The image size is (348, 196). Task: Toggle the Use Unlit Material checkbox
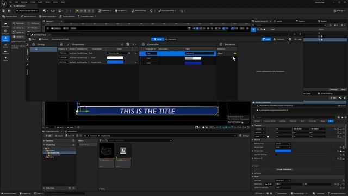pos(276,155)
